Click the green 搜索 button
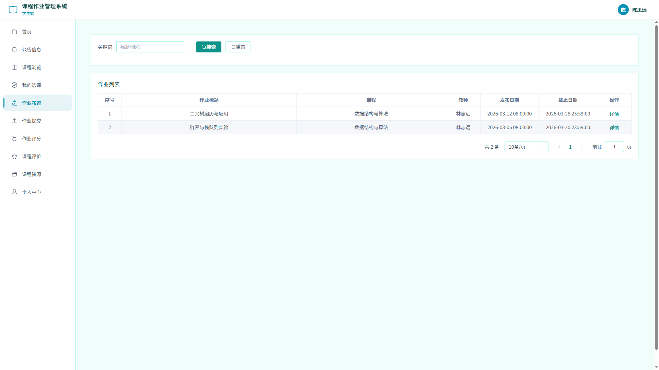 (209, 47)
